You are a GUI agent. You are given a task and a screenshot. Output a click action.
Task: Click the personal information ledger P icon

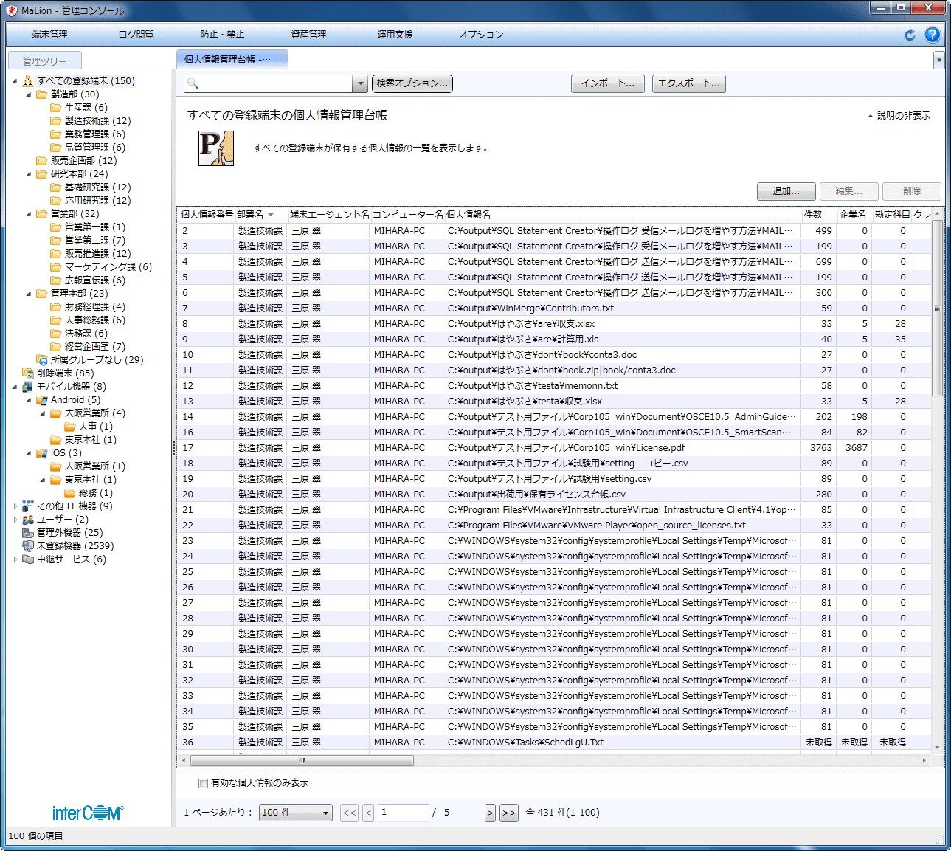click(216, 148)
